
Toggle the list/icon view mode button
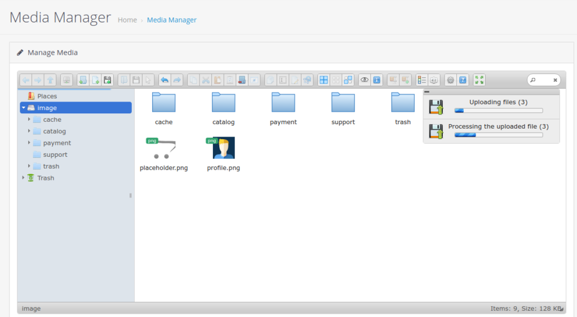click(421, 80)
